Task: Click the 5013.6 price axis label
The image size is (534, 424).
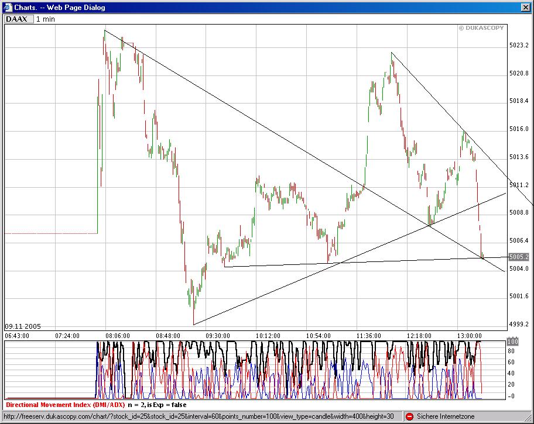Action: pos(519,157)
